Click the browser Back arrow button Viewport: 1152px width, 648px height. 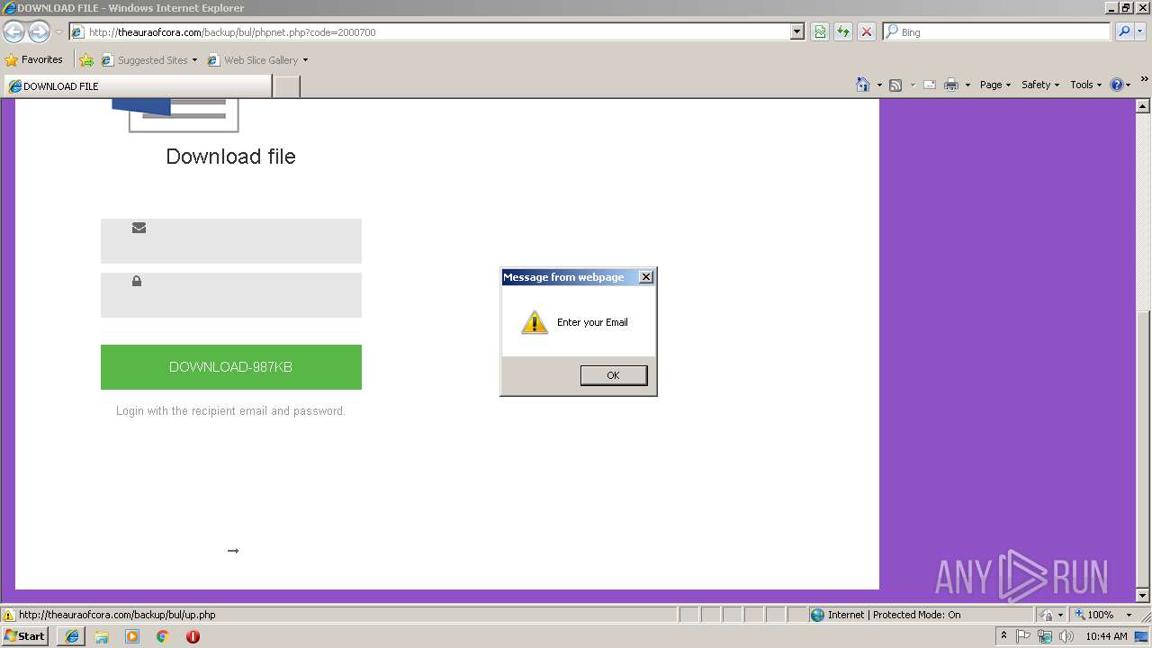[x=13, y=32]
